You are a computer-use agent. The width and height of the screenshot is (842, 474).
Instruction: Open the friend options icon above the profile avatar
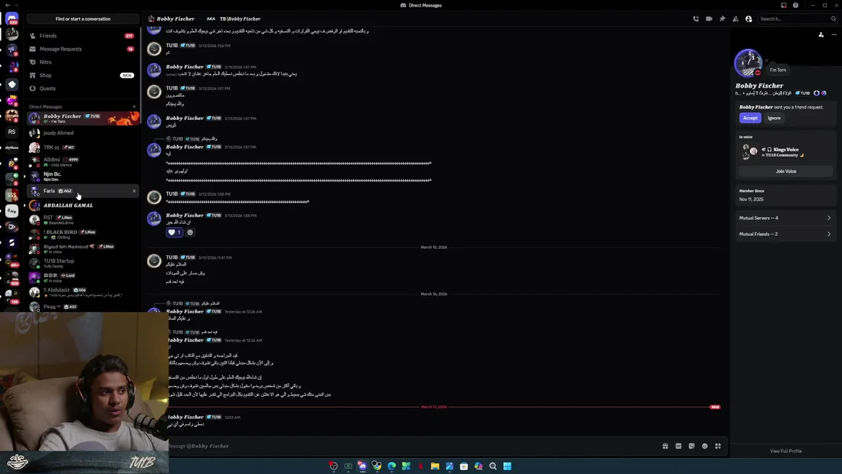tap(821, 35)
